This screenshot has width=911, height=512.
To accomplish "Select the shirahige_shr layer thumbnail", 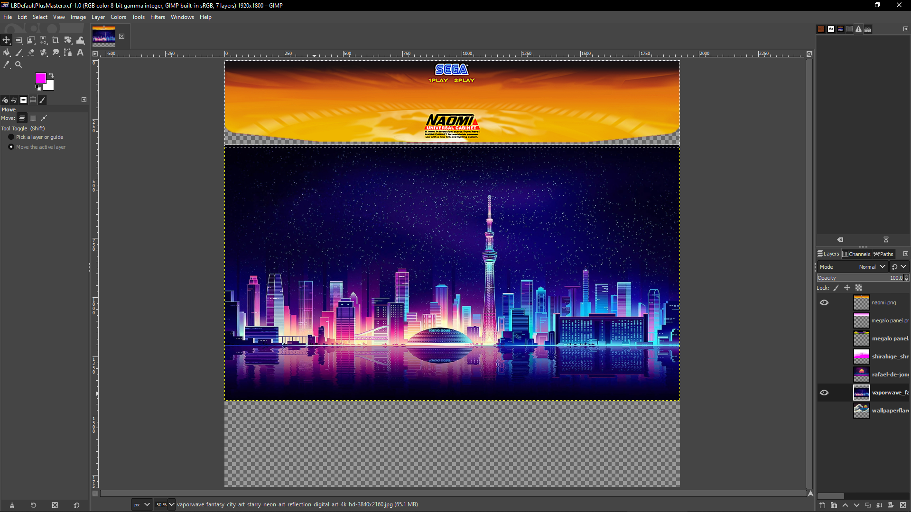I will coord(861,357).
